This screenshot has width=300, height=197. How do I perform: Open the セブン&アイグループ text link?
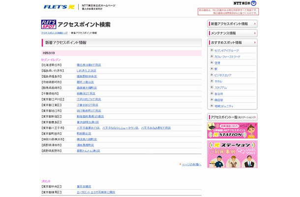[x=227, y=51]
